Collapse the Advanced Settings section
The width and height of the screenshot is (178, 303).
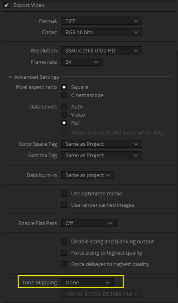tap(10, 77)
